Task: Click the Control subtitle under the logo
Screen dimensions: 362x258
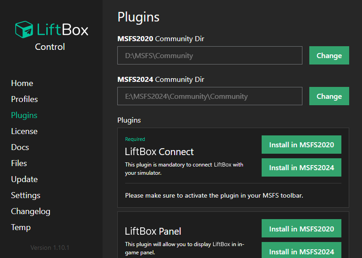Action: [50, 47]
